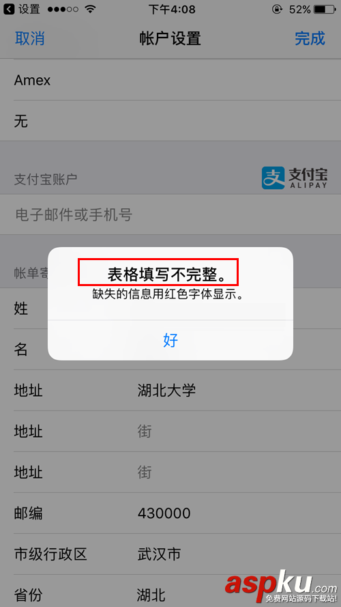
Task: Tap the cellular signal dots
Action: point(62,9)
